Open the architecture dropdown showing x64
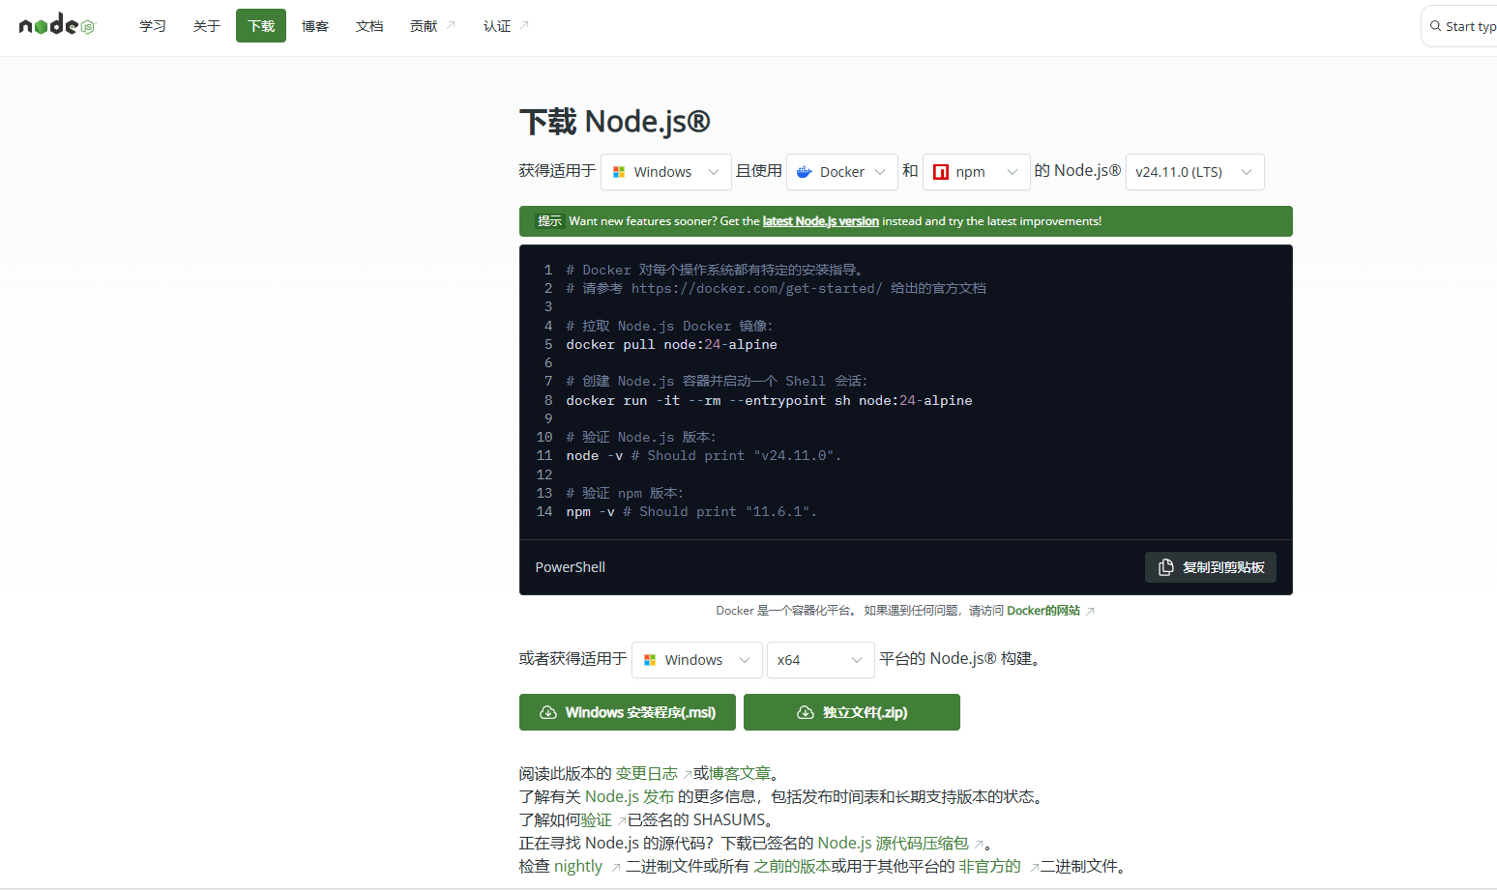The width and height of the screenshot is (1497, 890). pos(820,659)
